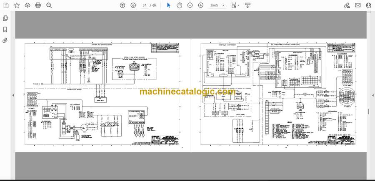
Task: Send the file by email envelope icon
Action: pos(358,5)
